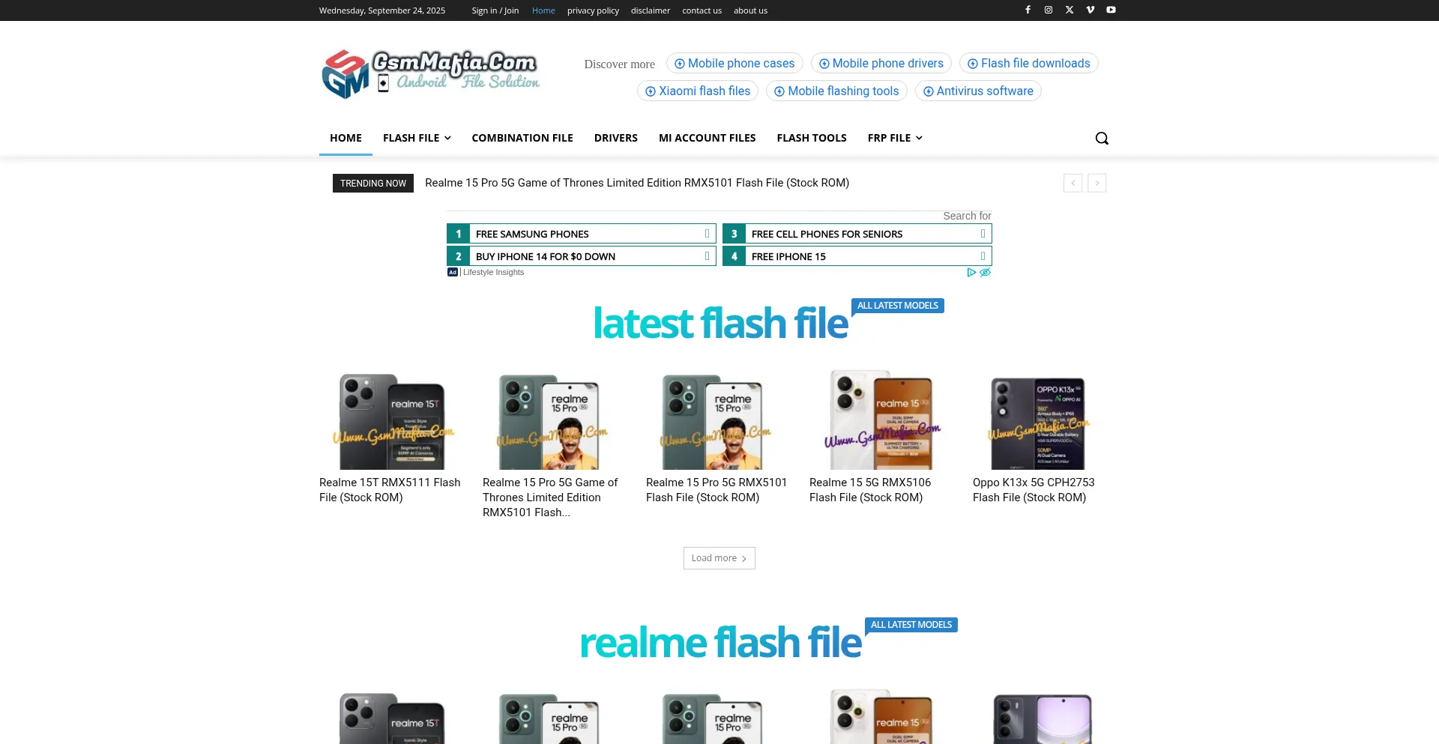Screen dimensions: 1439x744
Task: Click ALL LATEST MODELS badge near latest flash file
Action: tap(898, 306)
